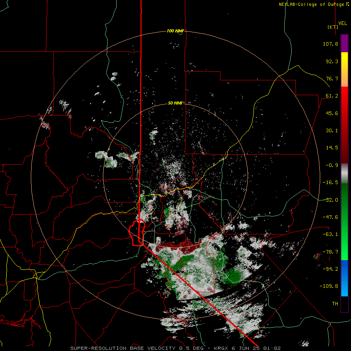Click the 100 NMI range ring label

[x=175, y=31]
